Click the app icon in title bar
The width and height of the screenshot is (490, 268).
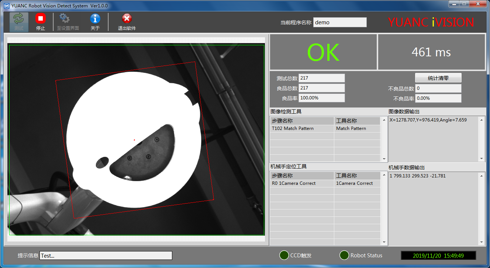click(6, 6)
